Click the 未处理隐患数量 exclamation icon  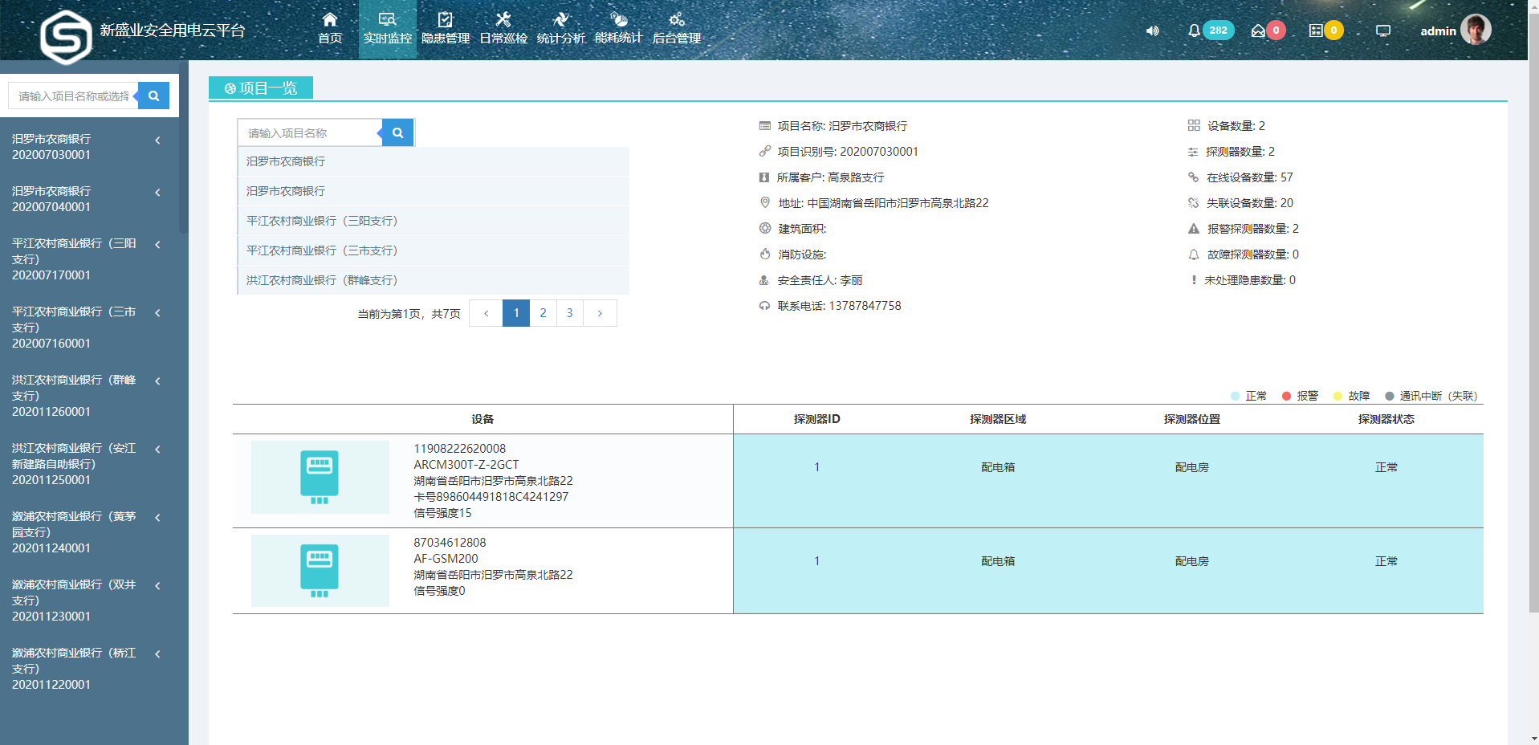pyautogui.click(x=1194, y=280)
